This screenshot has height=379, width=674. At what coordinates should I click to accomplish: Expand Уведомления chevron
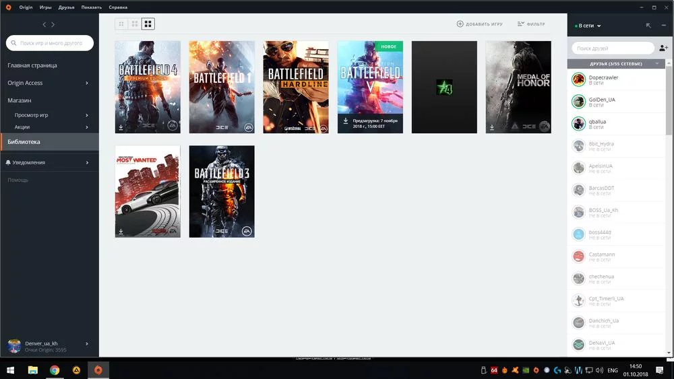(x=87, y=163)
